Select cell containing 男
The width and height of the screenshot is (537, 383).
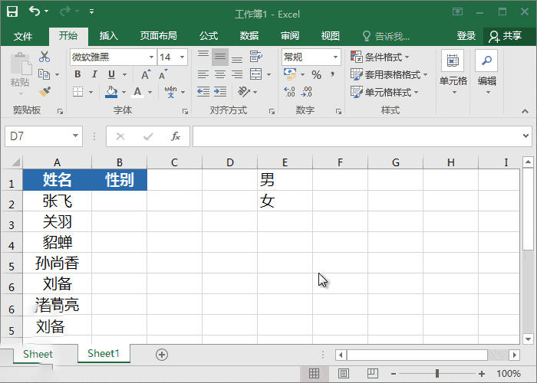pyautogui.click(x=285, y=179)
